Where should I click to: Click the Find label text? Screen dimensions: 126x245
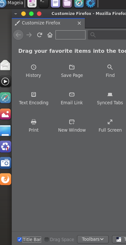[x=110, y=75]
